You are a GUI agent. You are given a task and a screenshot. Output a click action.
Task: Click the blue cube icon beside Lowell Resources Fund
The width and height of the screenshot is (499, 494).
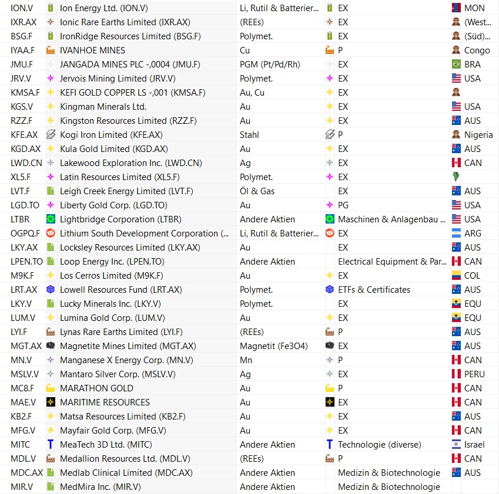(51, 289)
